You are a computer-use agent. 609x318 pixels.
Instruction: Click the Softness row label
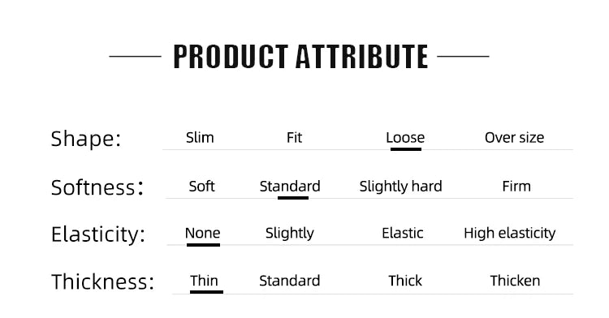click(x=97, y=187)
